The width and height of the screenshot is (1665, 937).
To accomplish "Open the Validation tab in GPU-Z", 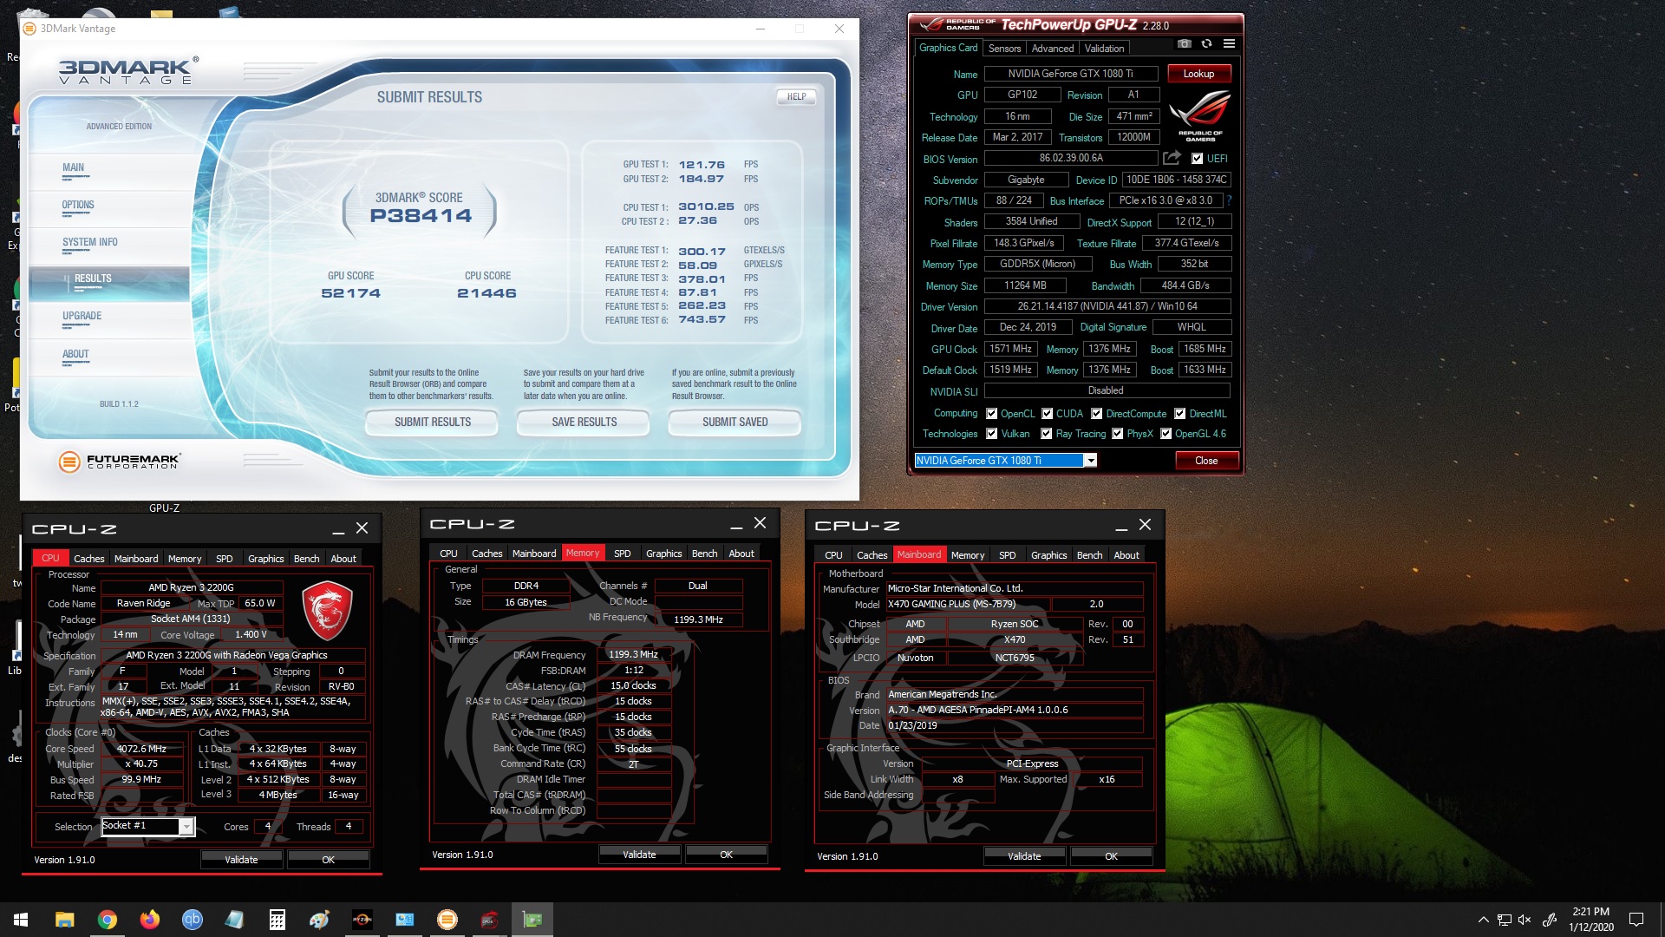I will pos(1104,49).
